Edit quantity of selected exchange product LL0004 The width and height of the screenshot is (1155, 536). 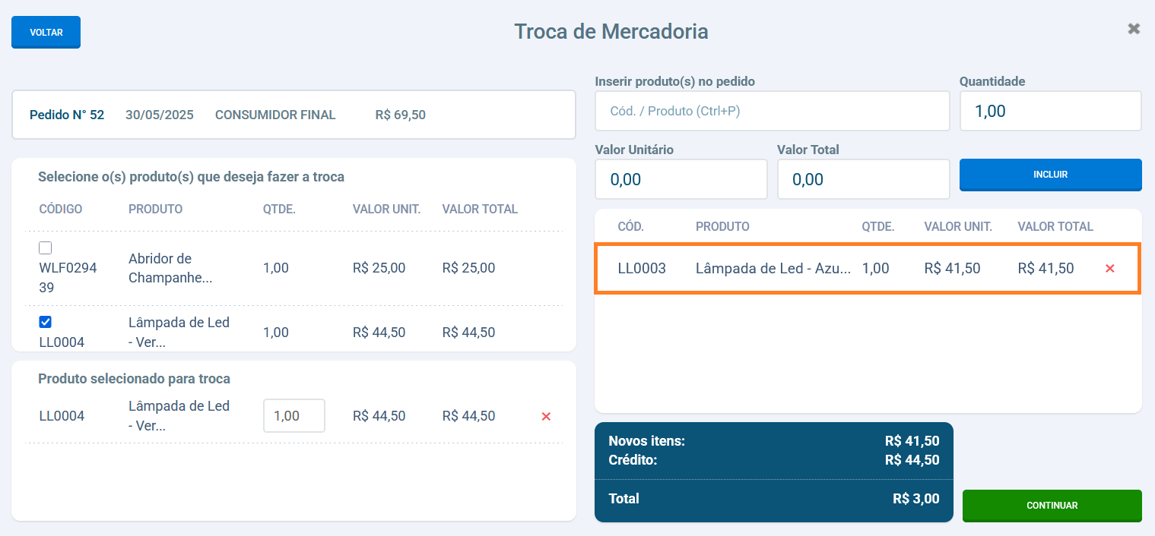[294, 416]
